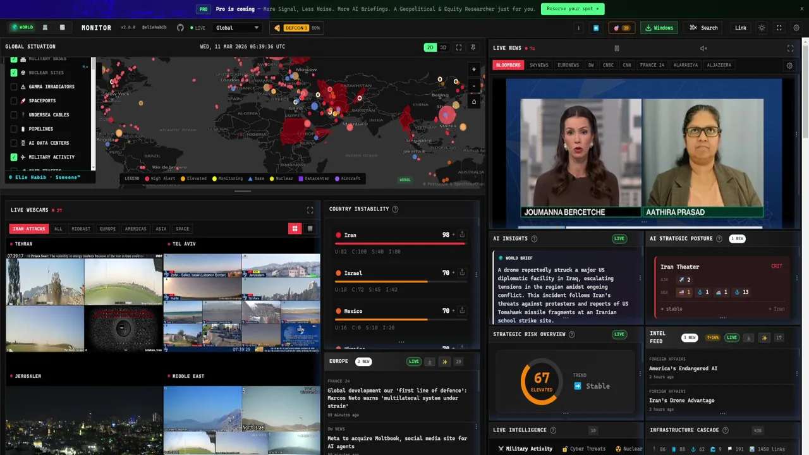The image size is (809, 455).
Task: Enable the Gamma Irradiators layer
Action: (x=14, y=87)
